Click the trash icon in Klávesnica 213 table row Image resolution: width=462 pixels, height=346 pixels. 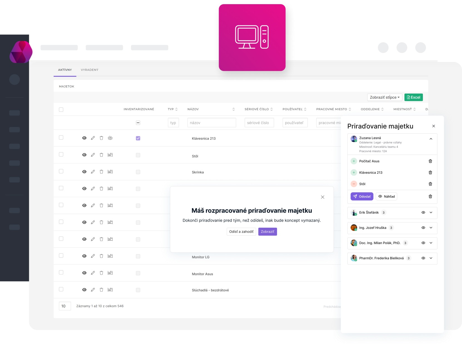click(x=102, y=138)
